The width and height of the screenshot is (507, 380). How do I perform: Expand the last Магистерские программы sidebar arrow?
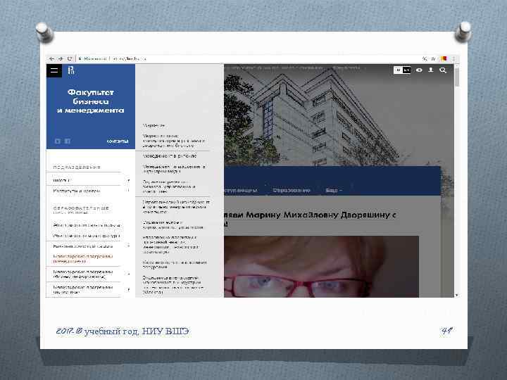(128, 289)
